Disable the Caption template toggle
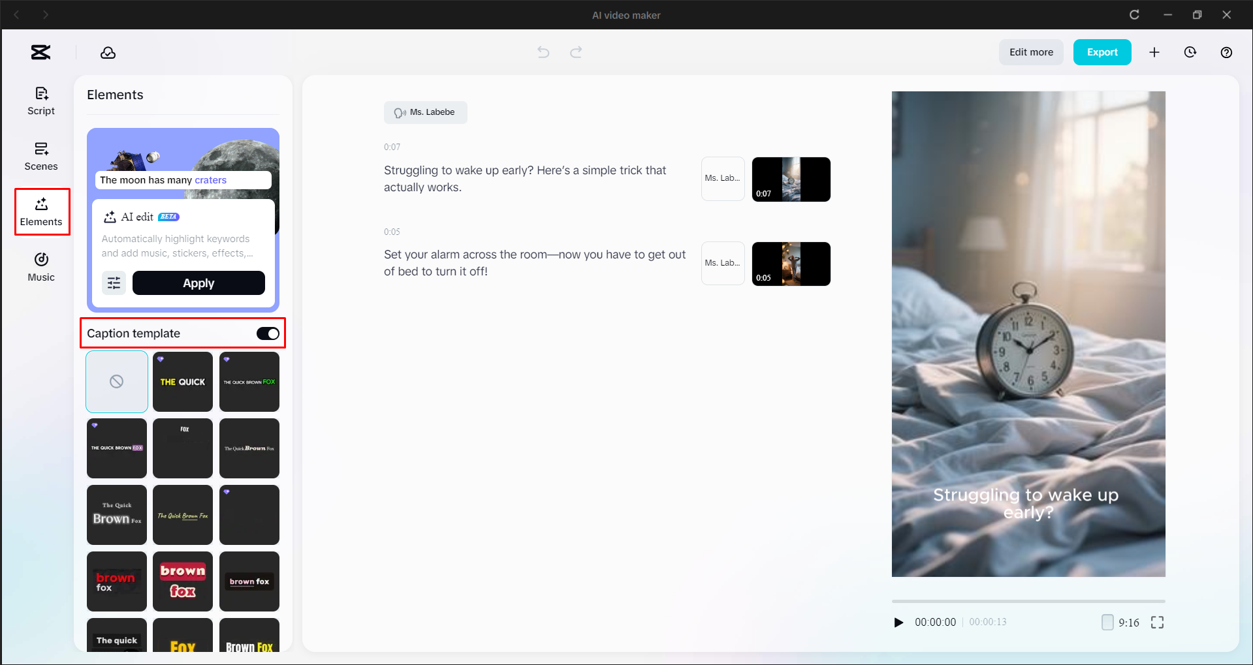The height and width of the screenshot is (665, 1253). click(x=267, y=333)
